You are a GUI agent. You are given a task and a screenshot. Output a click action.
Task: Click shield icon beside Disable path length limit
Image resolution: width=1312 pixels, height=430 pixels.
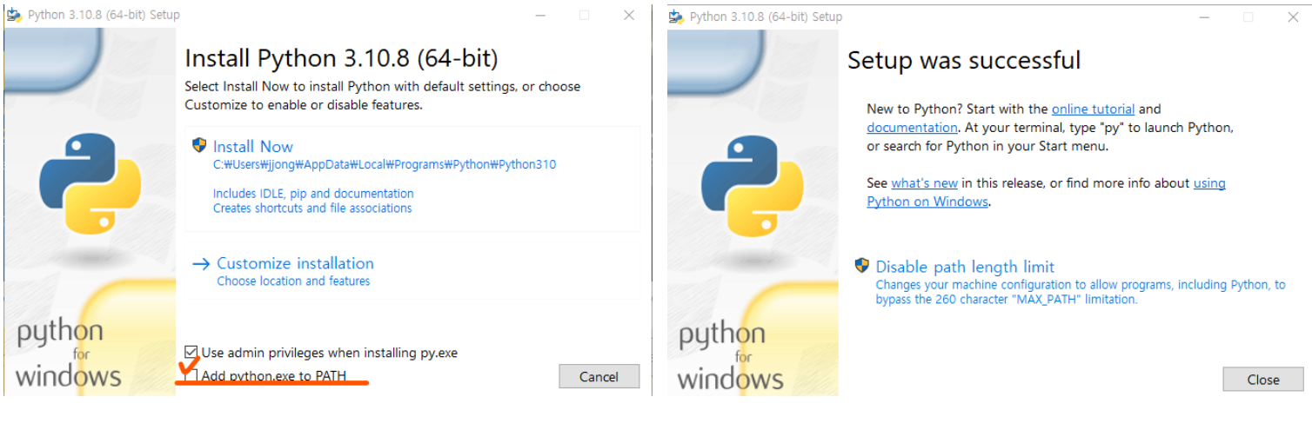(862, 266)
